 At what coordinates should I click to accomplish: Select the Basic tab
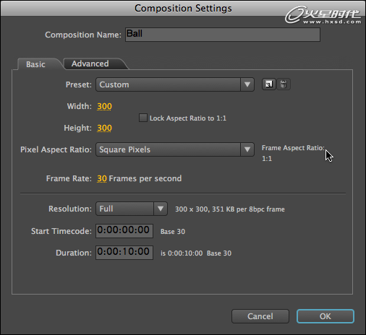(35, 64)
